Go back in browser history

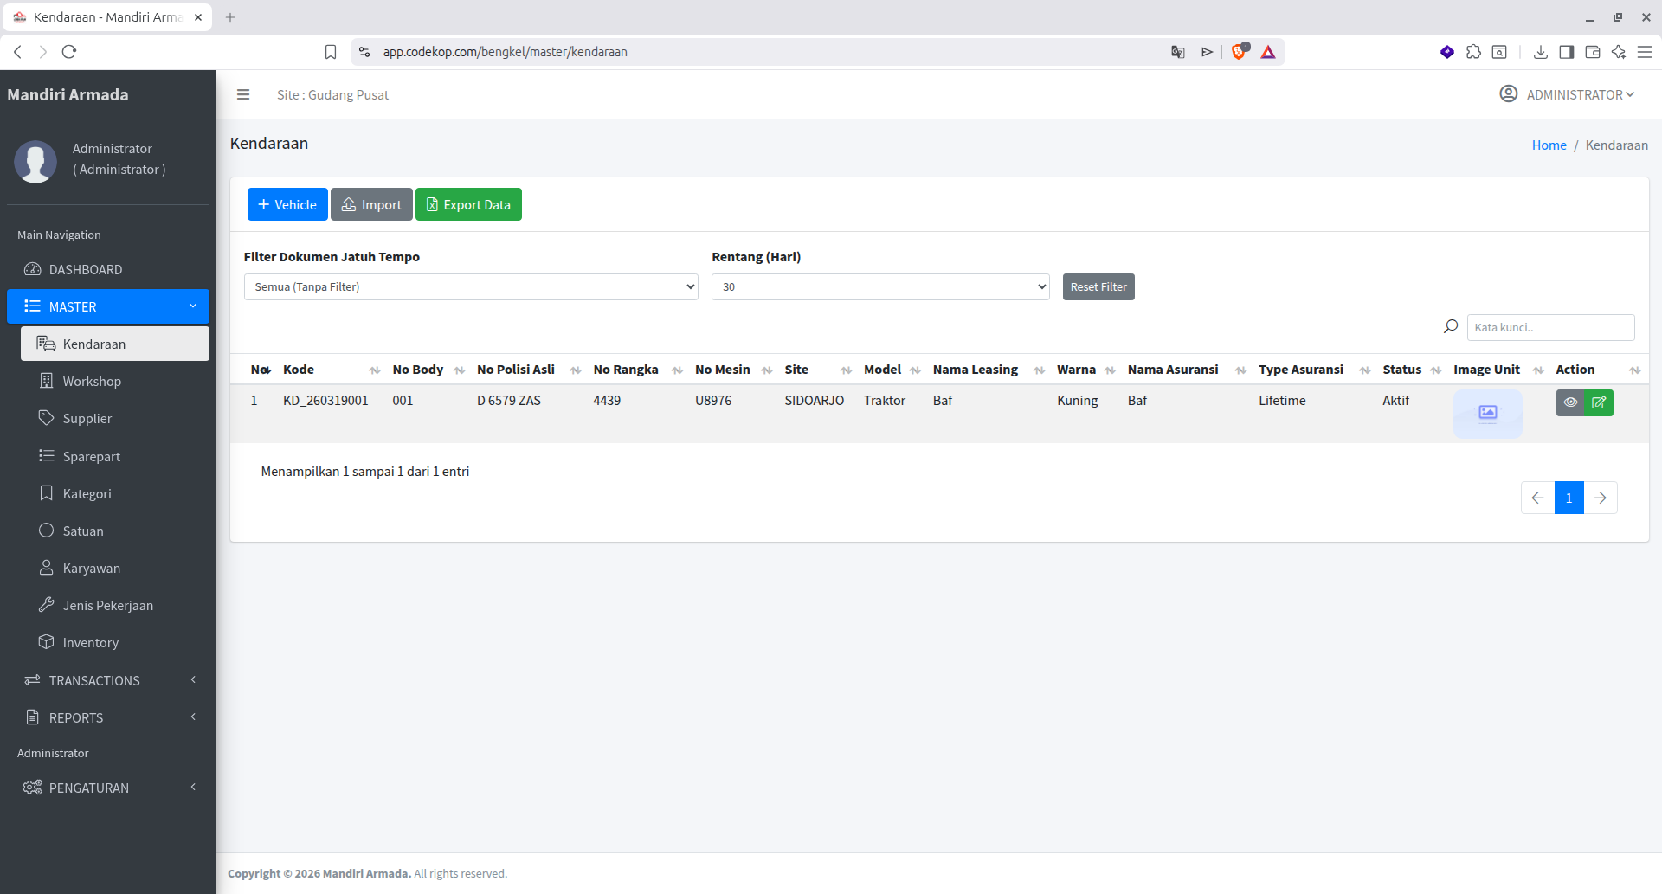(x=17, y=52)
